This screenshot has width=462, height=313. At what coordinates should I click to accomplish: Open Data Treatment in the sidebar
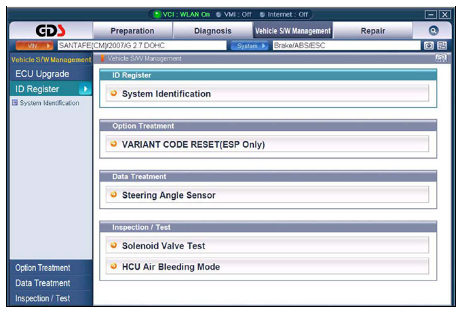coord(51,283)
